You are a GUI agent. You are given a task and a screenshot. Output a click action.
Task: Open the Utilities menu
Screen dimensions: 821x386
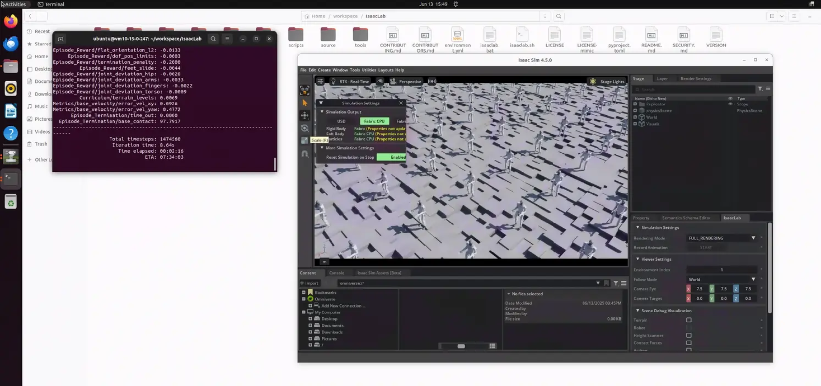pyautogui.click(x=368, y=70)
